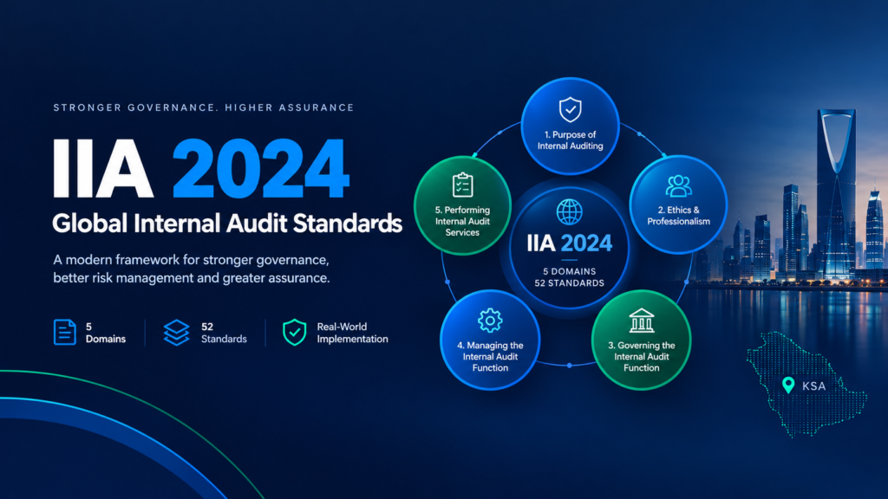
Task: Click the location pin icon next to KSA
Action: (x=787, y=386)
